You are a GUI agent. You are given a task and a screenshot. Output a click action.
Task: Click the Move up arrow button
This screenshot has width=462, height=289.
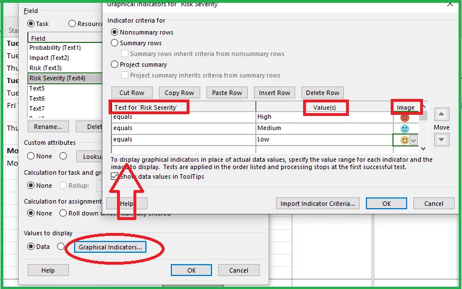coord(442,115)
